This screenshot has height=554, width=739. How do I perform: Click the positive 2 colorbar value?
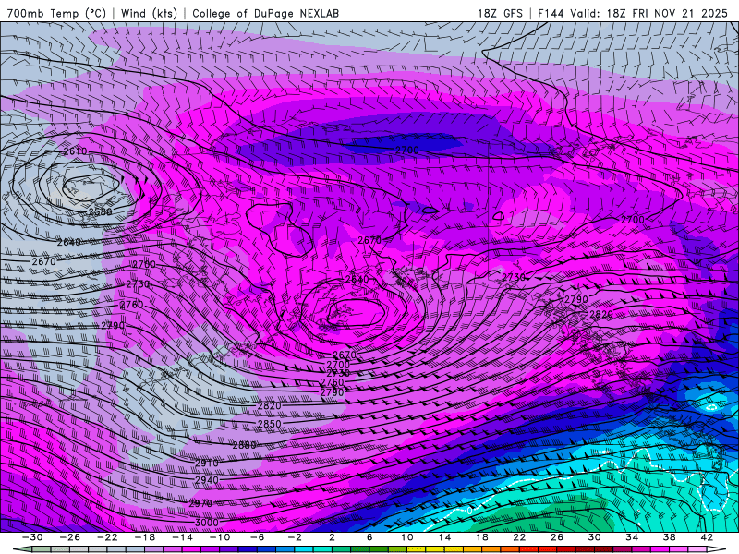click(x=332, y=537)
